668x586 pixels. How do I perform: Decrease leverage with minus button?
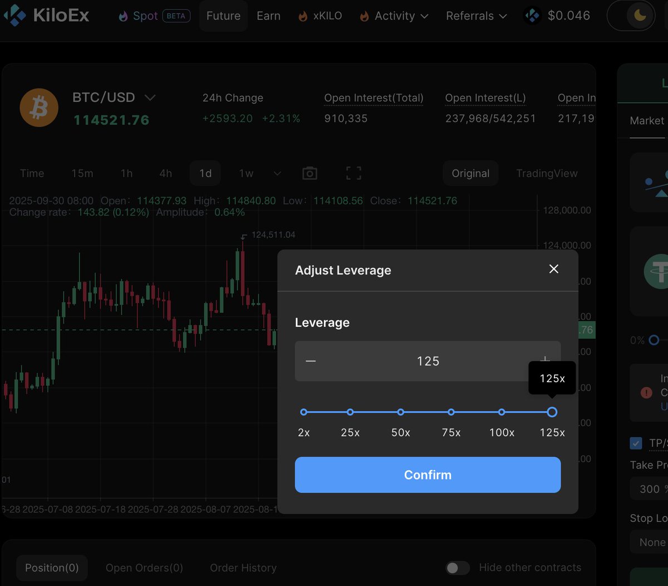311,361
